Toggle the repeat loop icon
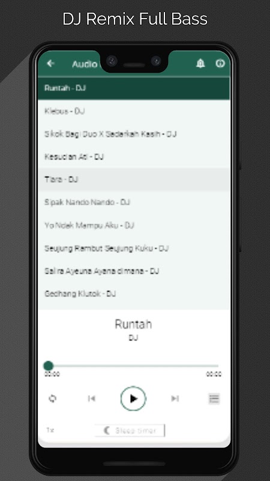 coord(52,399)
